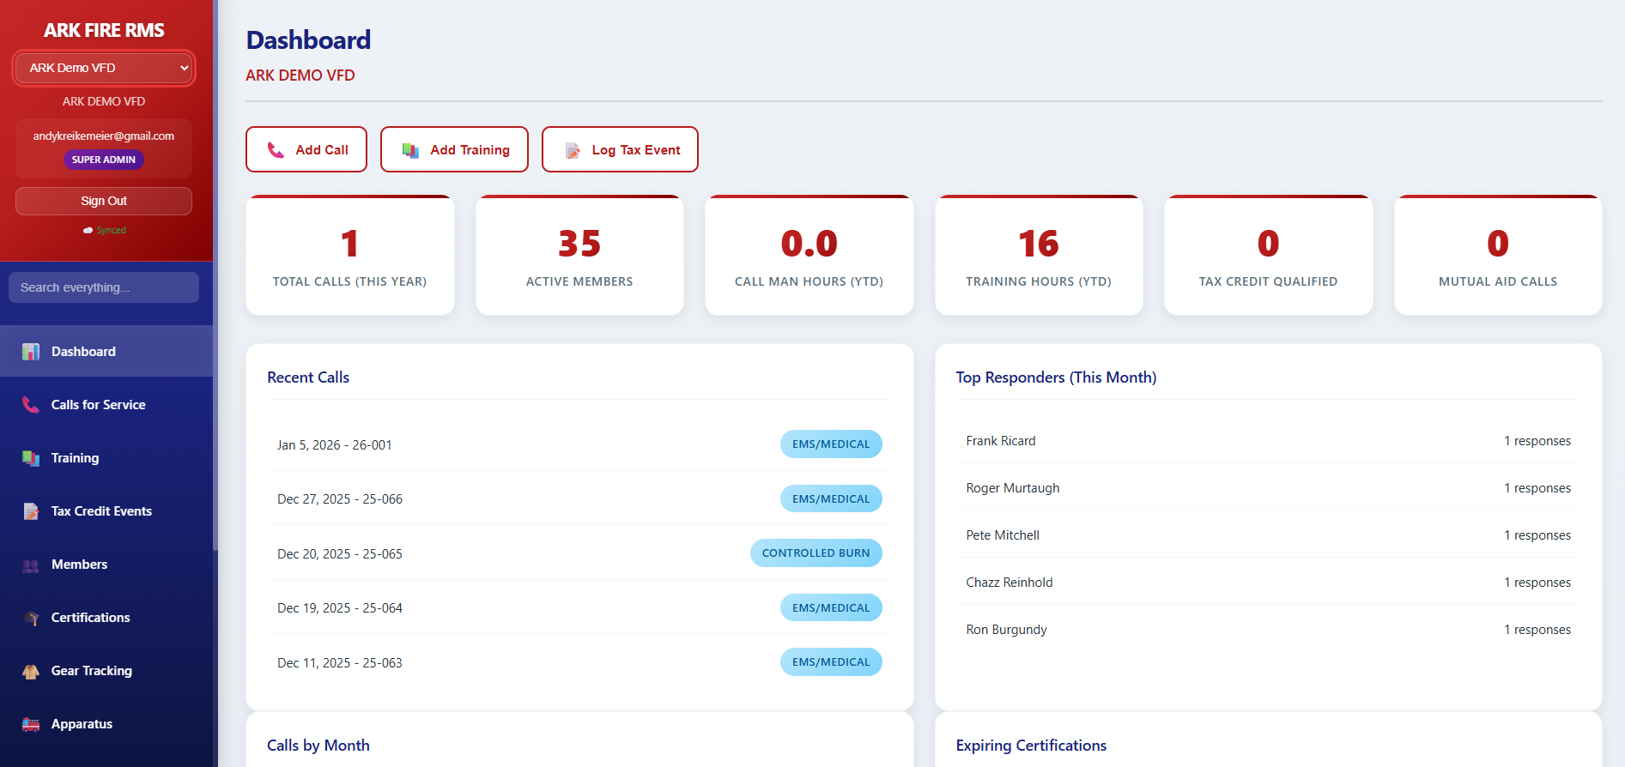Click responder "Frank Ricard"
This screenshot has width=1625, height=767.
[1001, 441]
